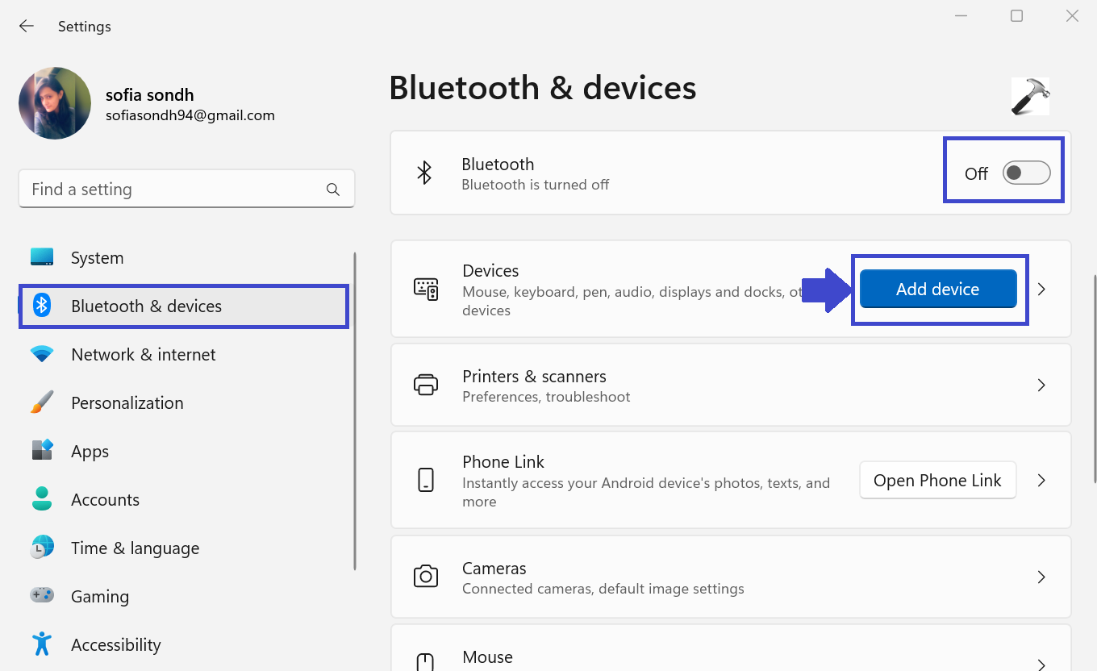The width and height of the screenshot is (1097, 671).
Task: Click the Gaming controller icon
Action: [42, 596]
